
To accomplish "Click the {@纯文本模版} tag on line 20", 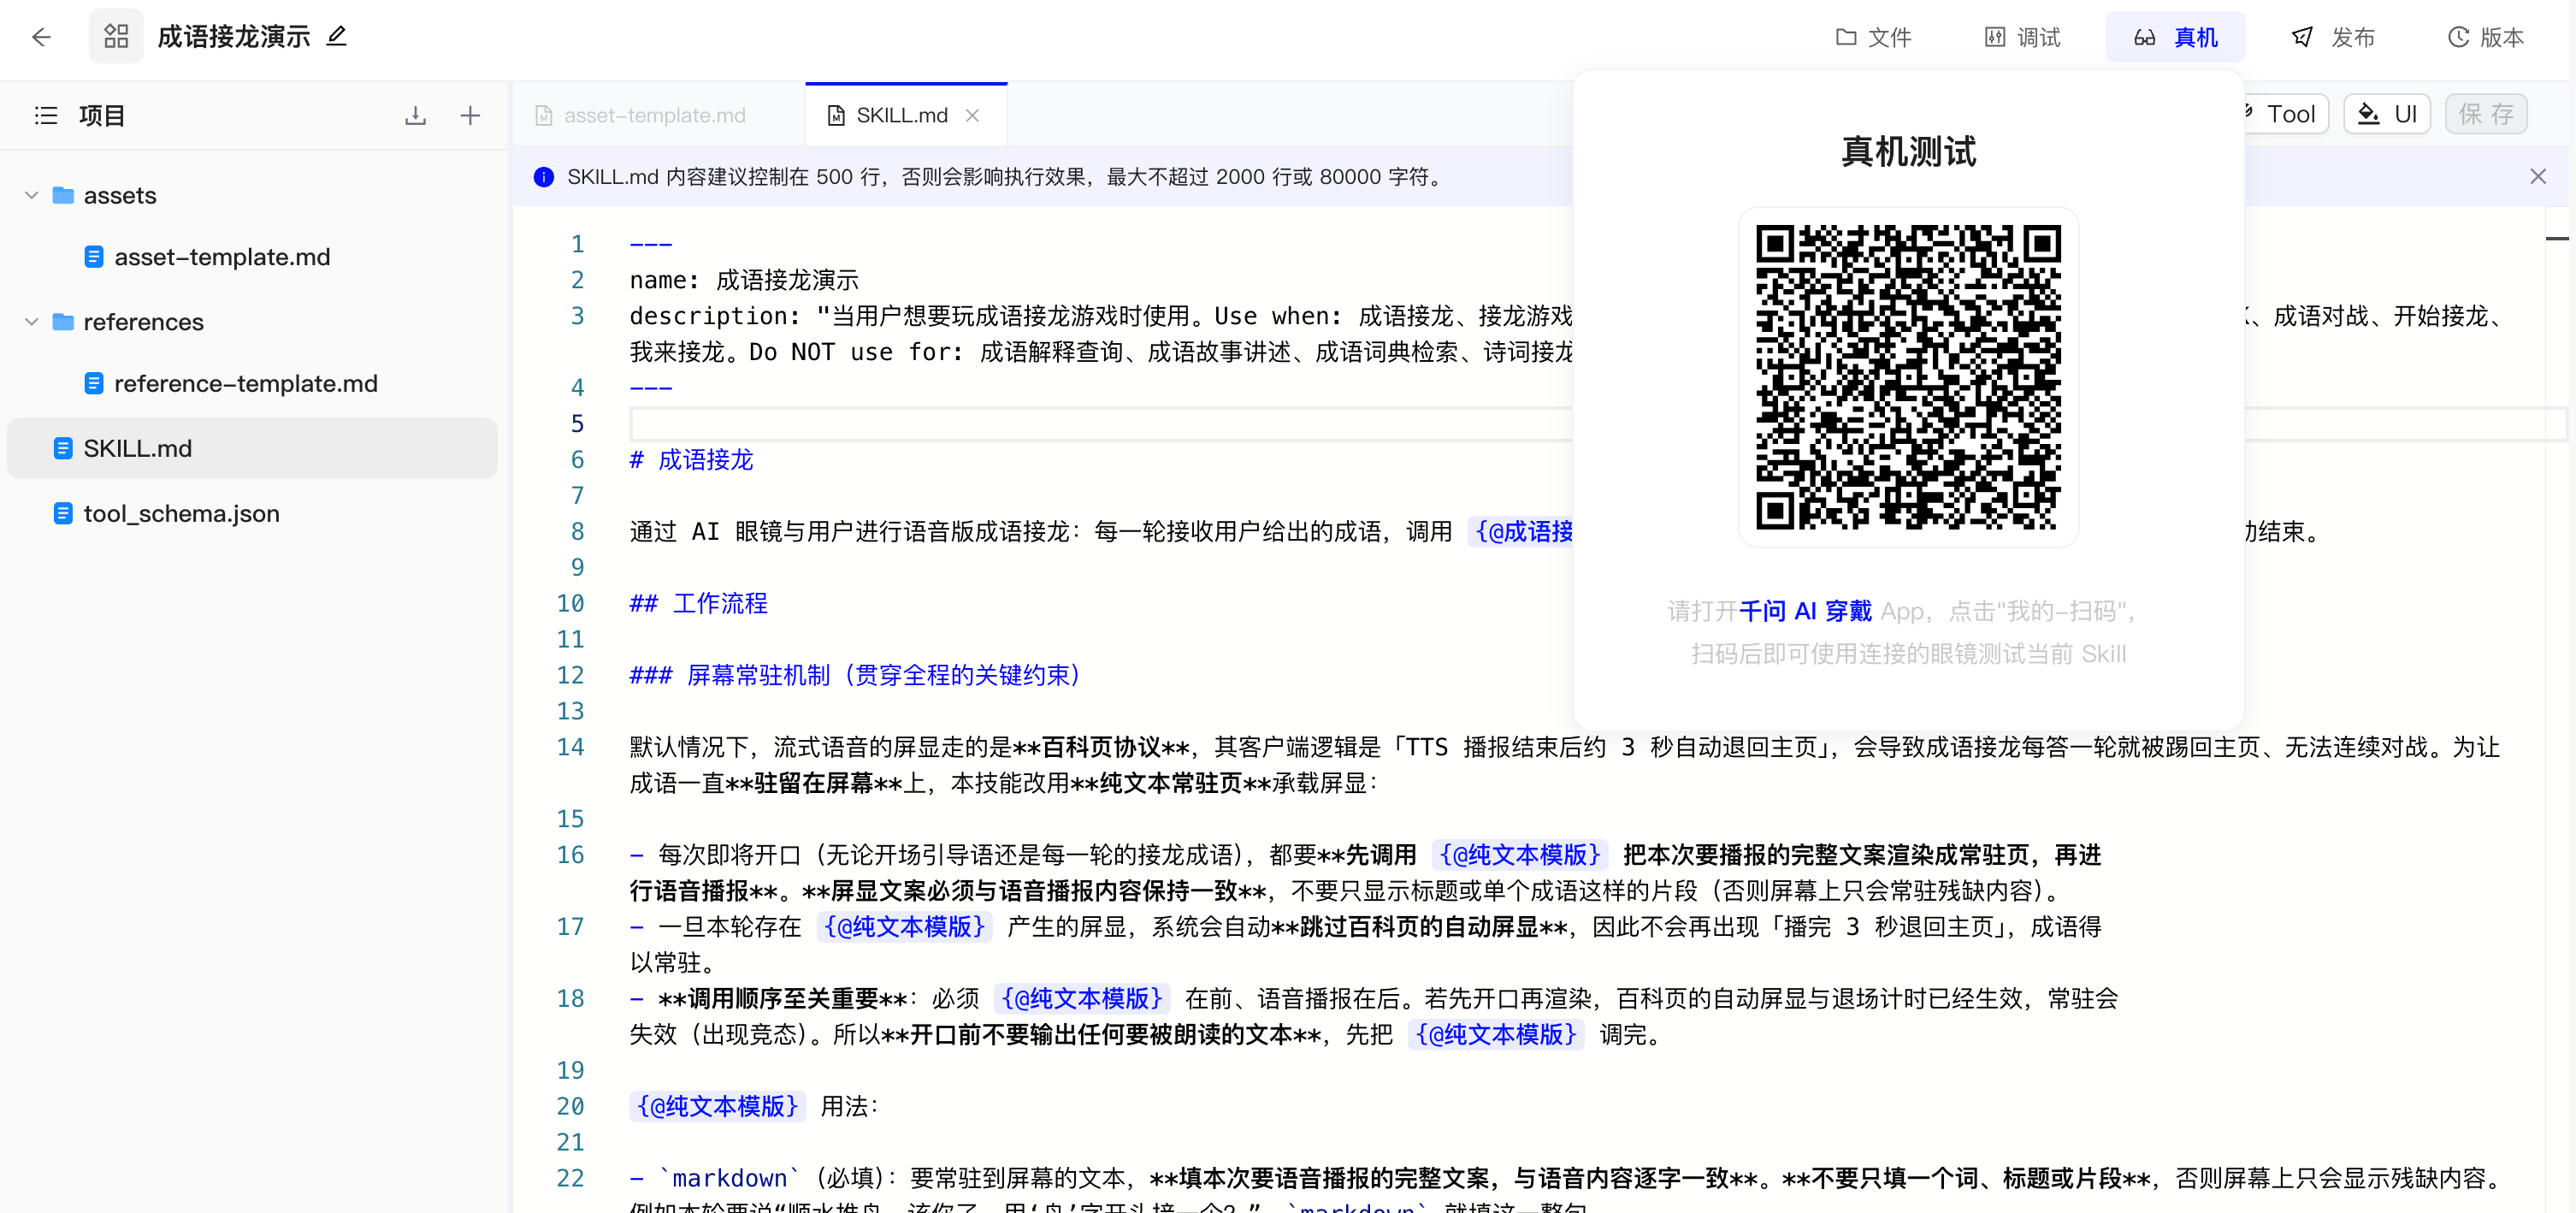I will (x=717, y=1106).
